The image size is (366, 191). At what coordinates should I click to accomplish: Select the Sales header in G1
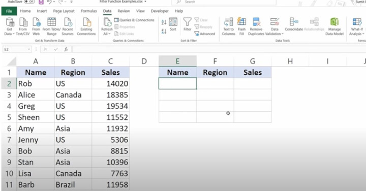pyautogui.click(x=253, y=72)
